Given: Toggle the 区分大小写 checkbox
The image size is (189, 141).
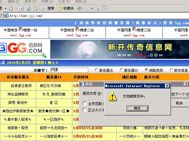Looking at the screenshot, I should point(84,110).
